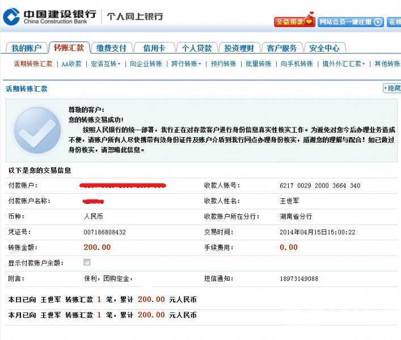Viewport: 401px width, 340px height.
Task: Open the 信用卡 tab
Action: point(154,48)
